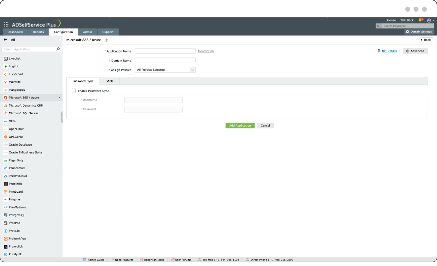Click the Lucidchart app icon
This screenshot has height=266, width=437.
coord(6,74)
